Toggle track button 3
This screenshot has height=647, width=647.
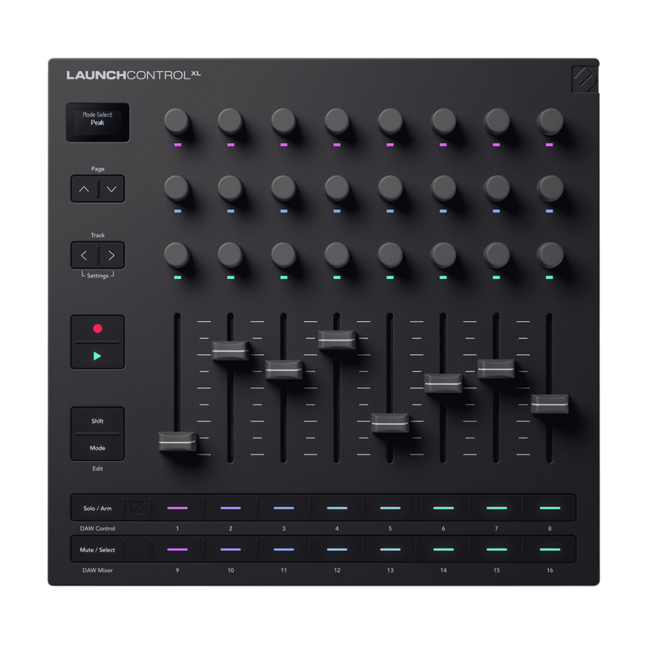click(x=284, y=508)
